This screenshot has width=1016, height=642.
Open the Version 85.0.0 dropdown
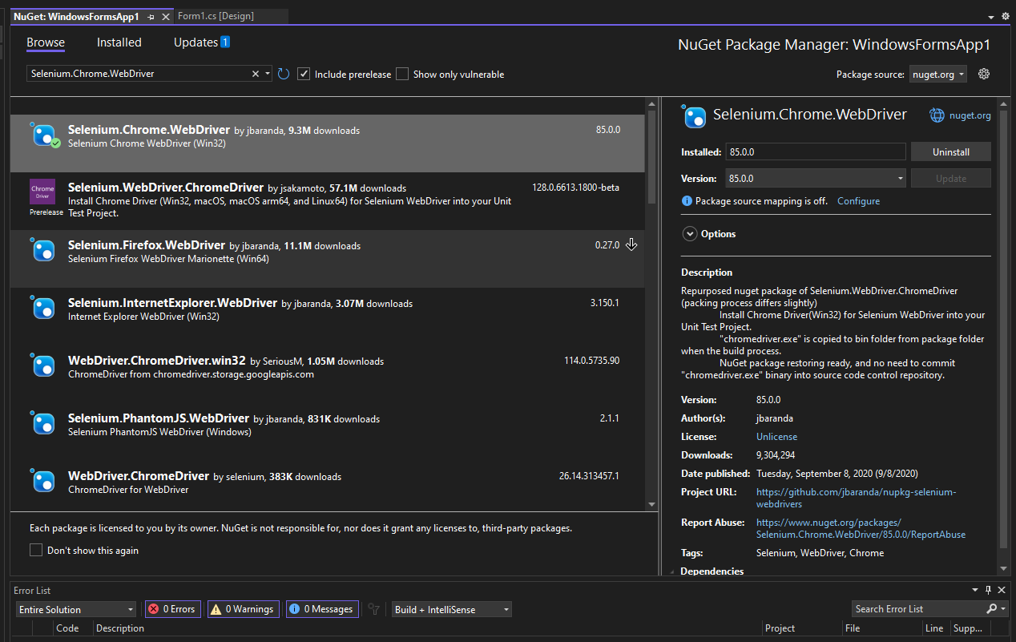[816, 179]
